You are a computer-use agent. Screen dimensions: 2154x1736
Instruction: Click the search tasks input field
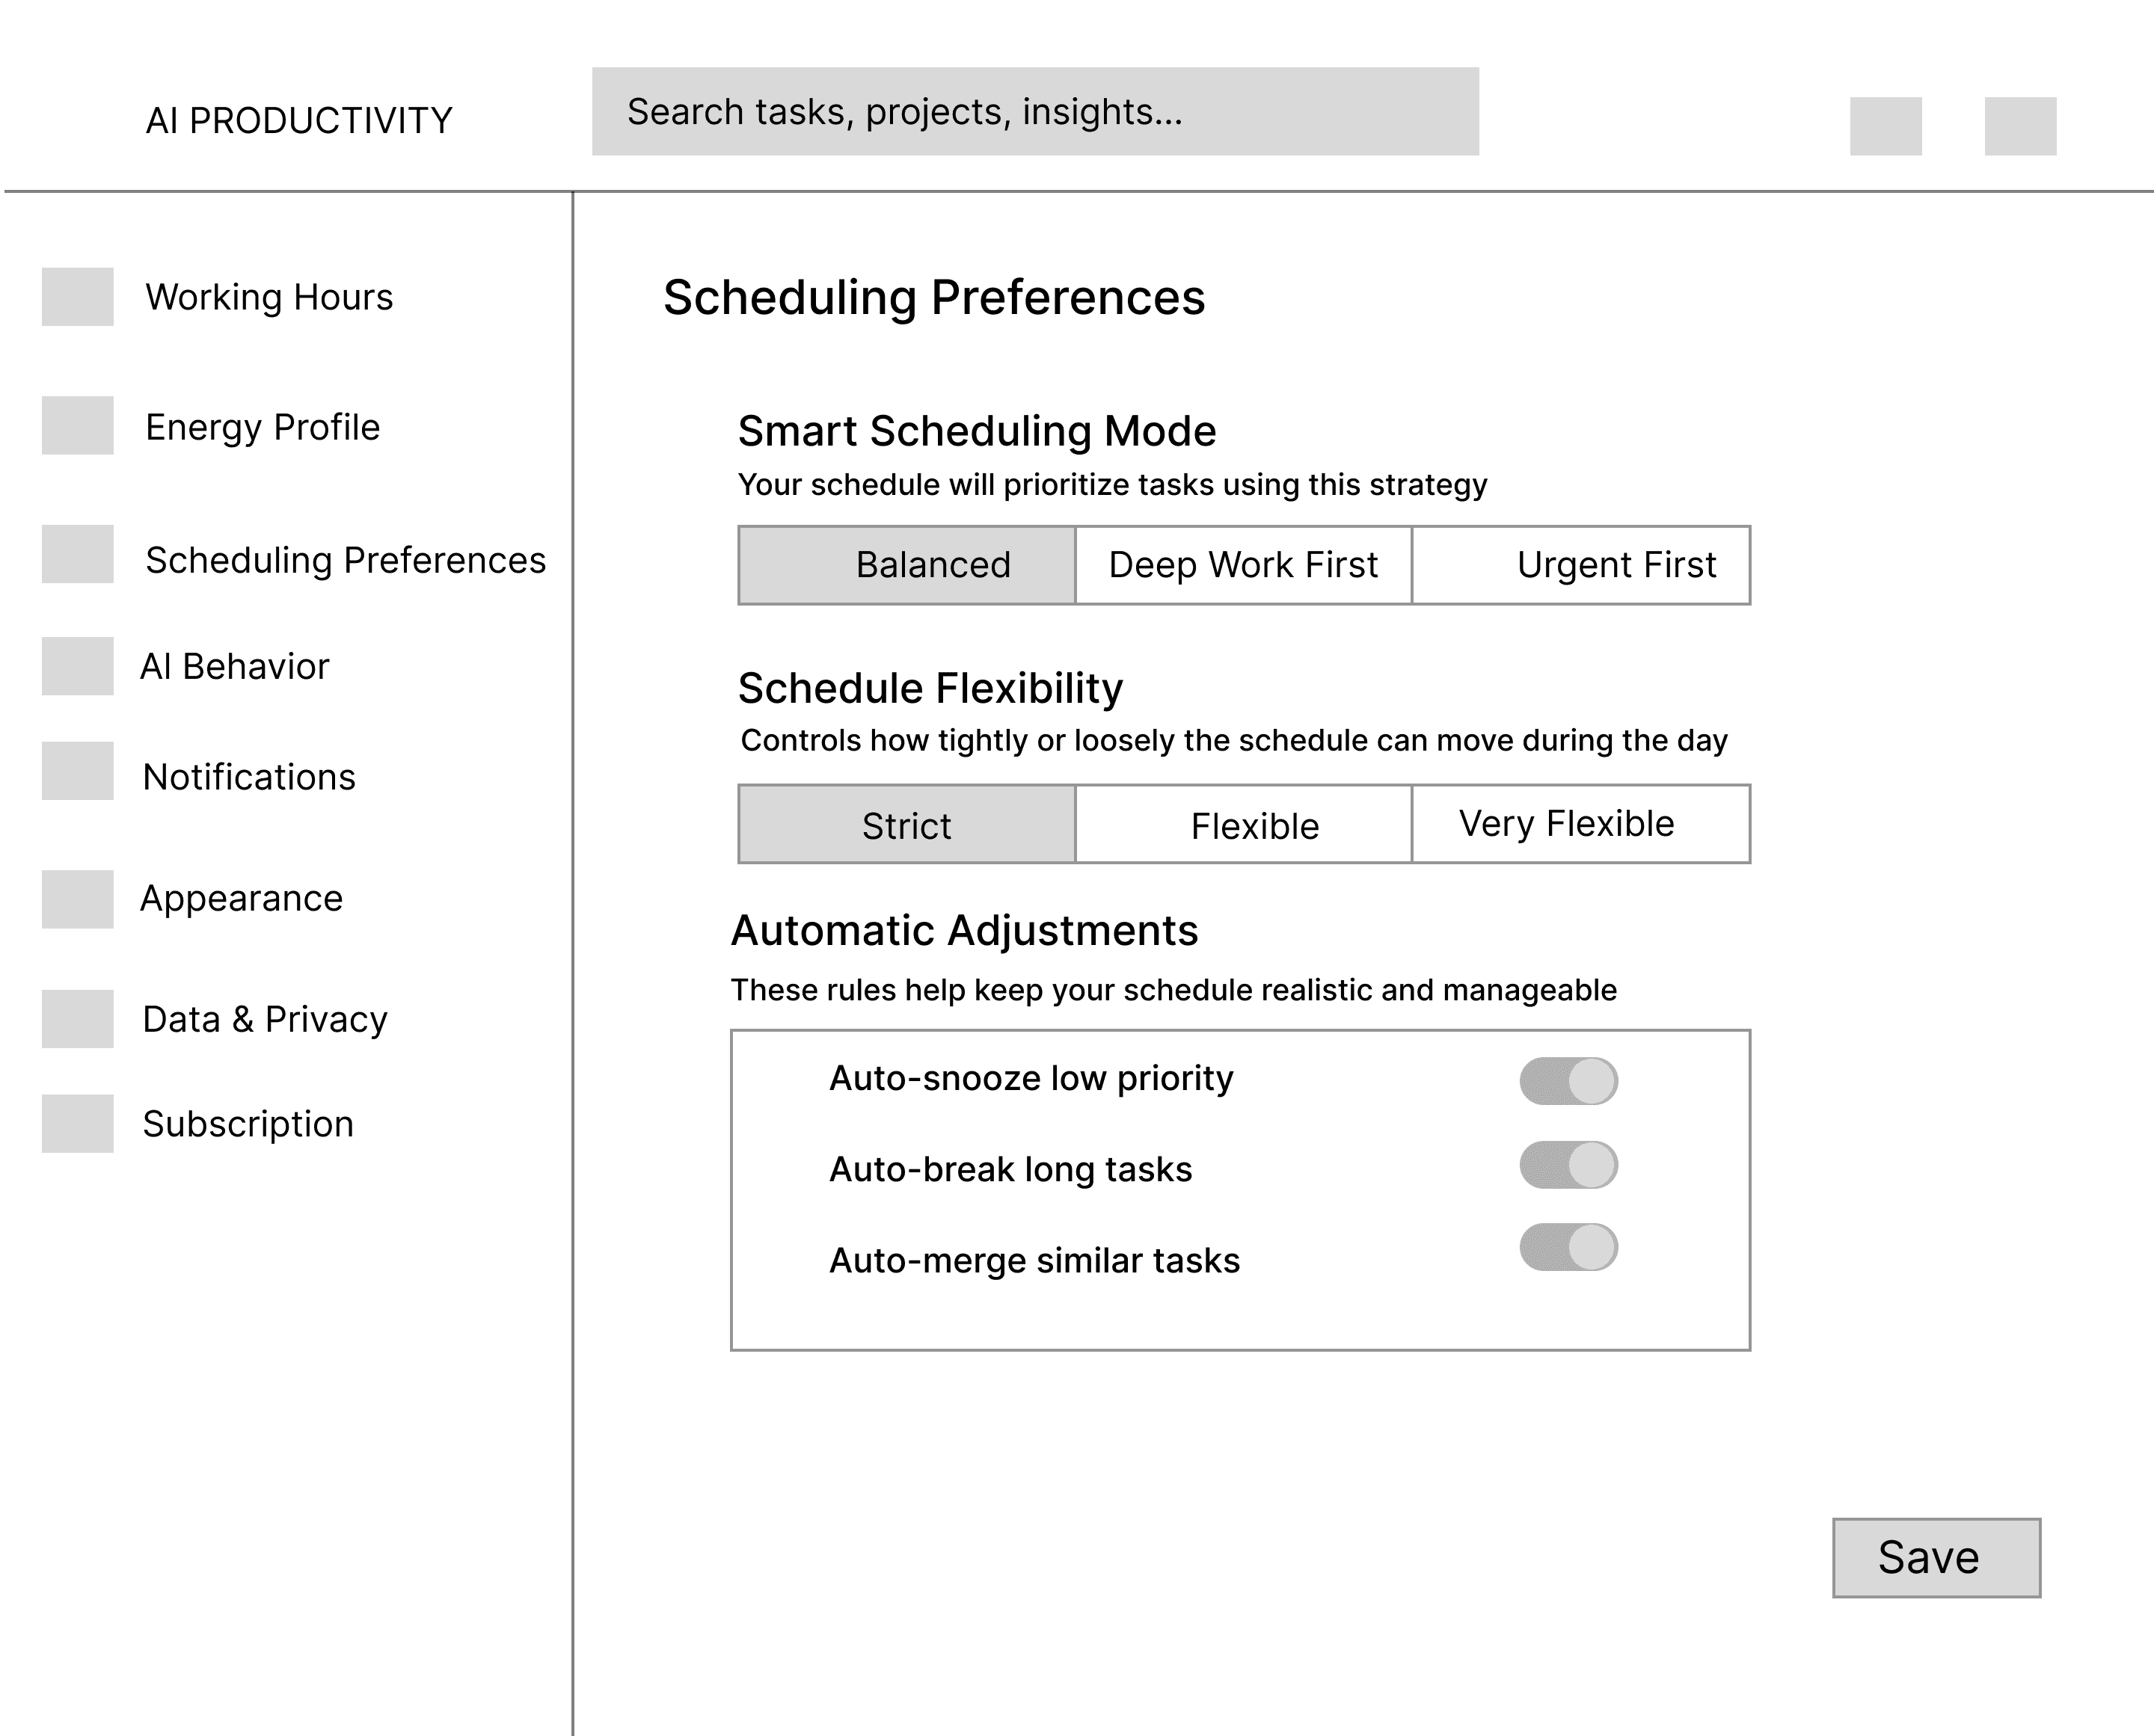click(1034, 112)
